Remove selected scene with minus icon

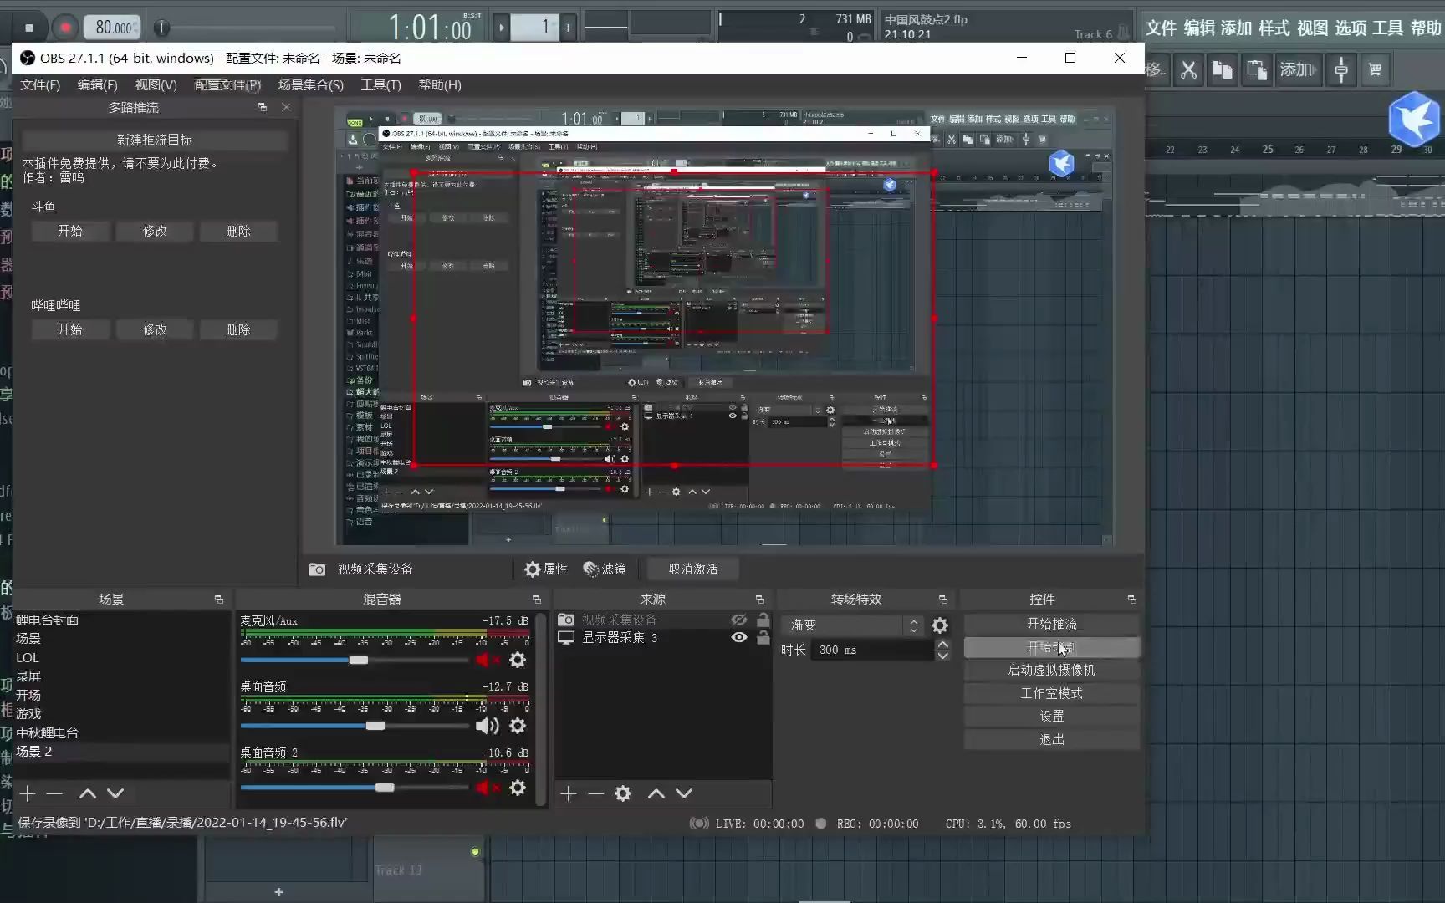pyautogui.click(x=54, y=793)
